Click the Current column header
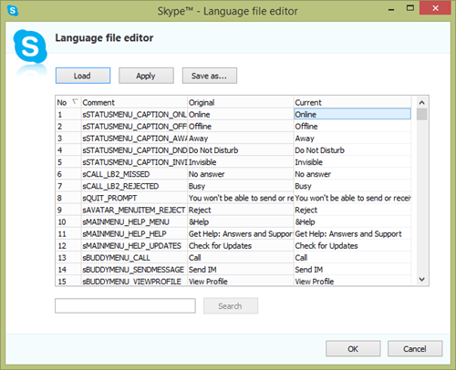Viewport: 456px width, 370px height. click(352, 103)
